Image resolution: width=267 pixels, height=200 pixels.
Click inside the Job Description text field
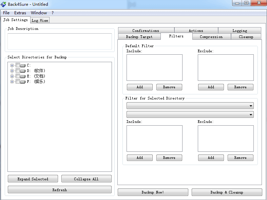click(x=60, y=41)
